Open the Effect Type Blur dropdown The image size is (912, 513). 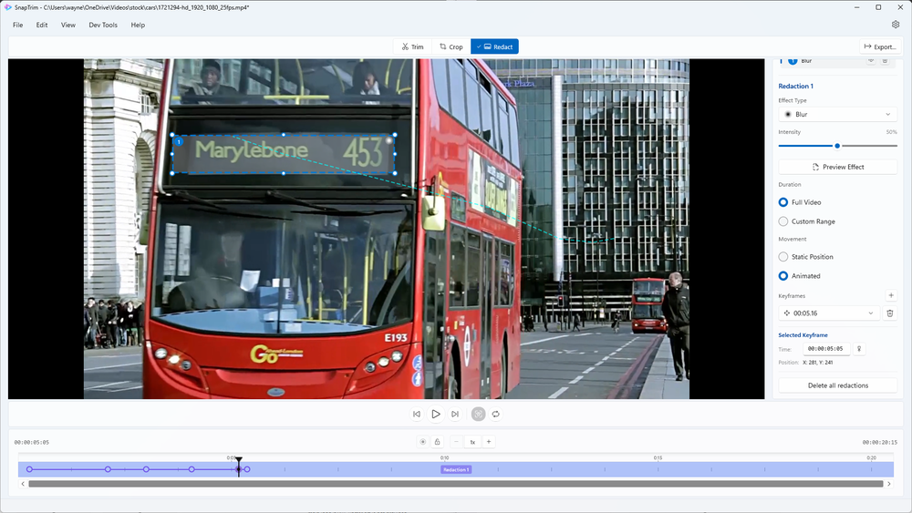click(837, 115)
